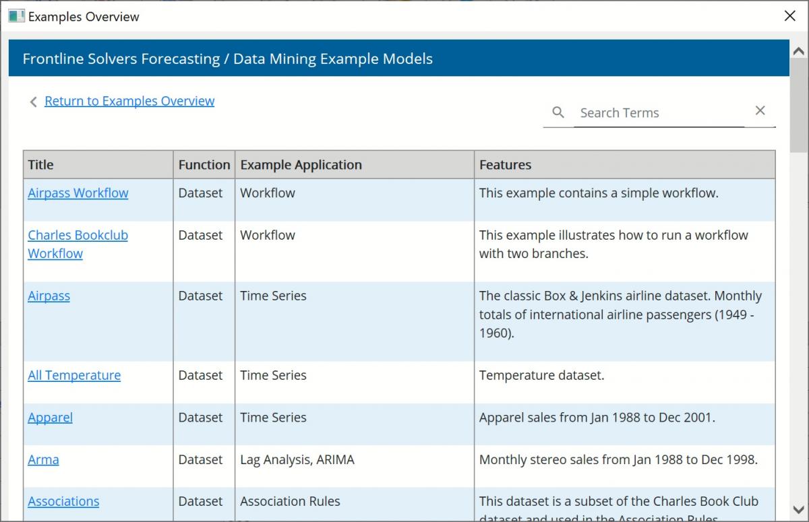
Task: Open the Airpass Workflow example
Action: pos(78,193)
